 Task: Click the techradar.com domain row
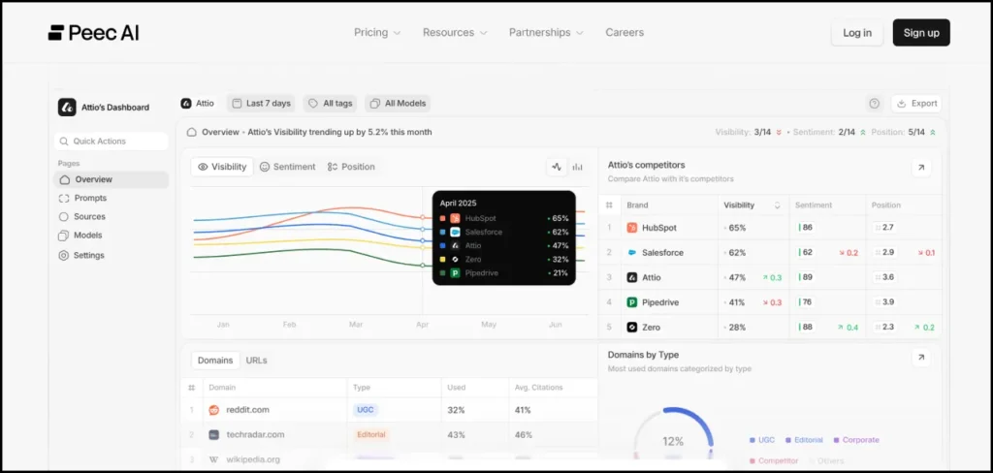click(390, 434)
